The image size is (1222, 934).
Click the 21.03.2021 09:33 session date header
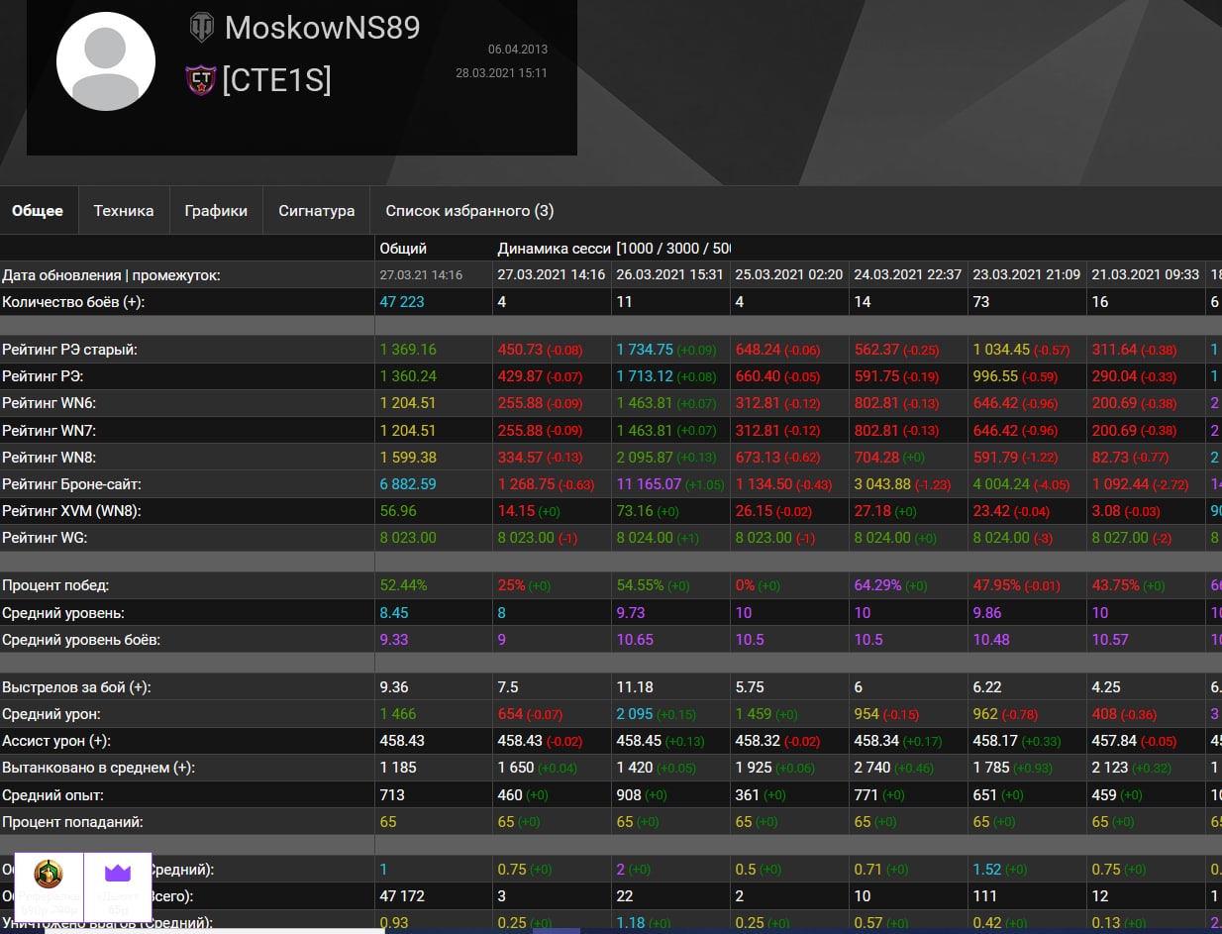(1145, 274)
